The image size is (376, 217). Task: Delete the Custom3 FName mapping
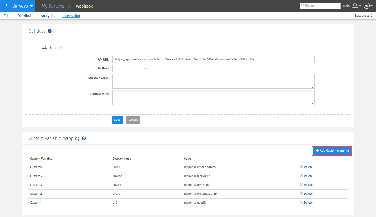[x=306, y=185]
